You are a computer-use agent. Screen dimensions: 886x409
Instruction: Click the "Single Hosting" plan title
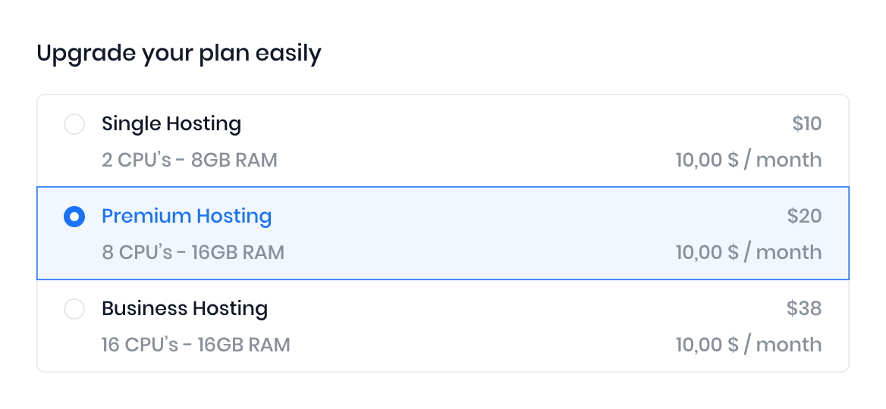(171, 123)
